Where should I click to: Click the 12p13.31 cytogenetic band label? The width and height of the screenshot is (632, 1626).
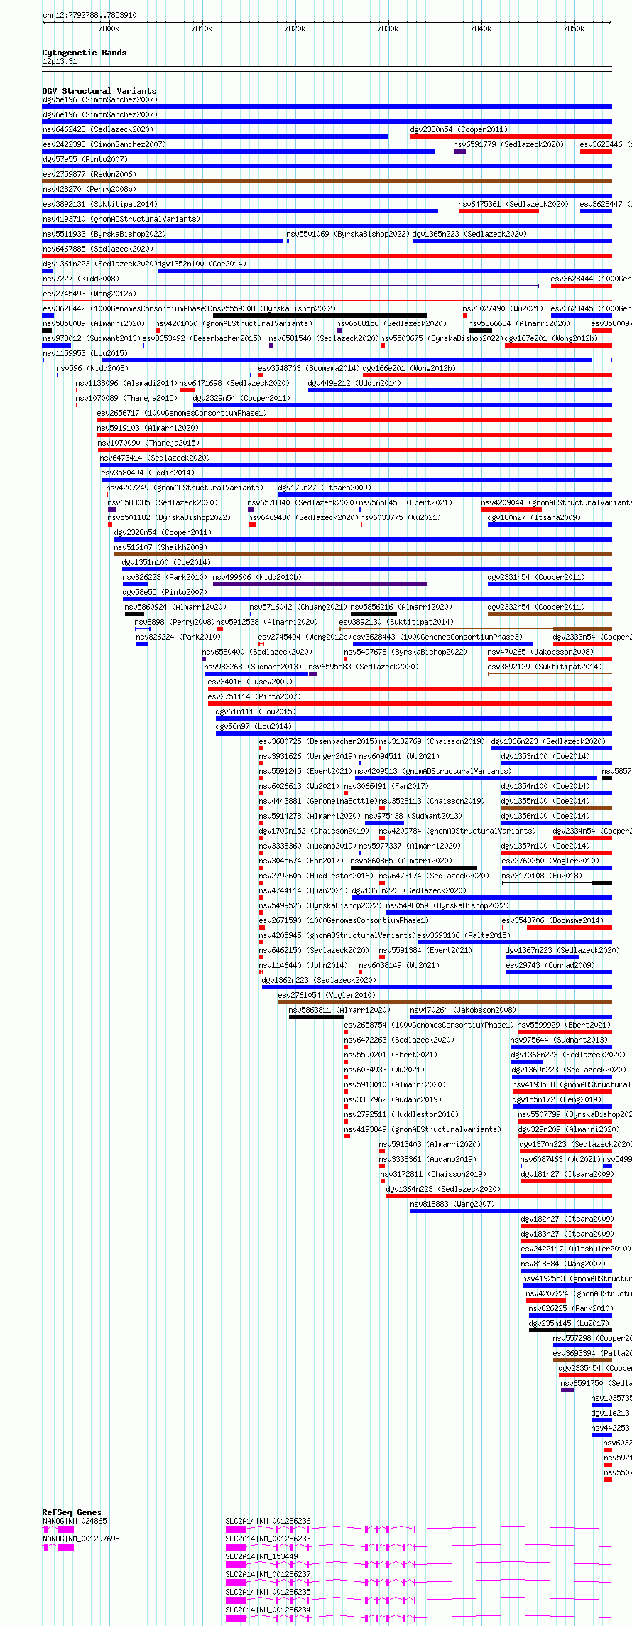[60, 62]
